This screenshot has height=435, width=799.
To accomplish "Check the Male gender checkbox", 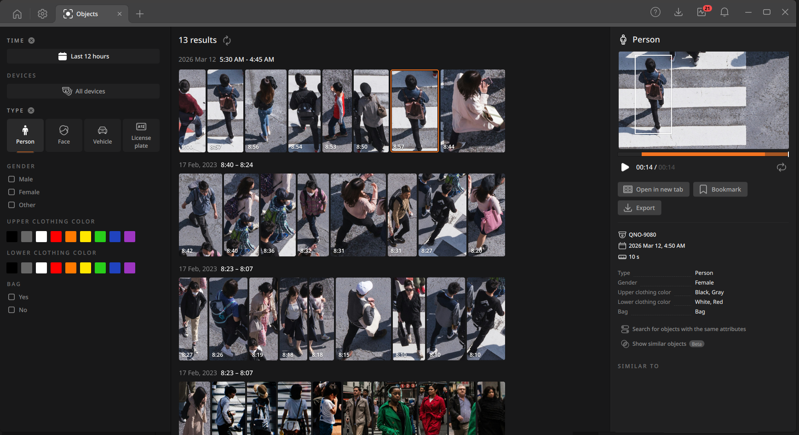I will (x=11, y=179).
